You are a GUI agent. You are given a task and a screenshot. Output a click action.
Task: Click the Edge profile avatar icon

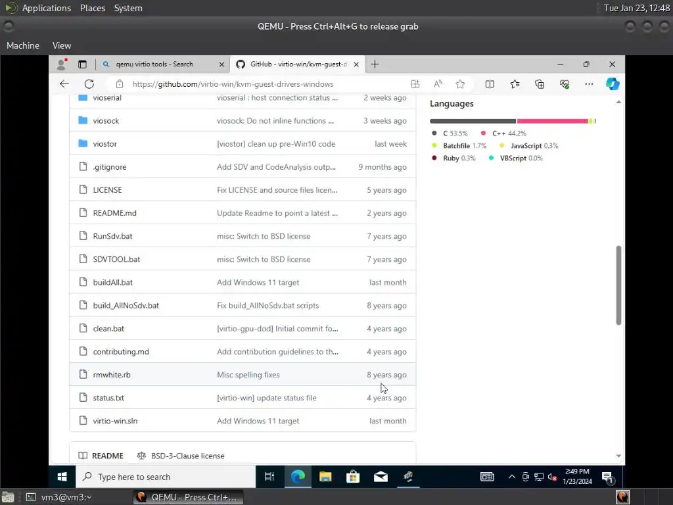tap(62, 64)
